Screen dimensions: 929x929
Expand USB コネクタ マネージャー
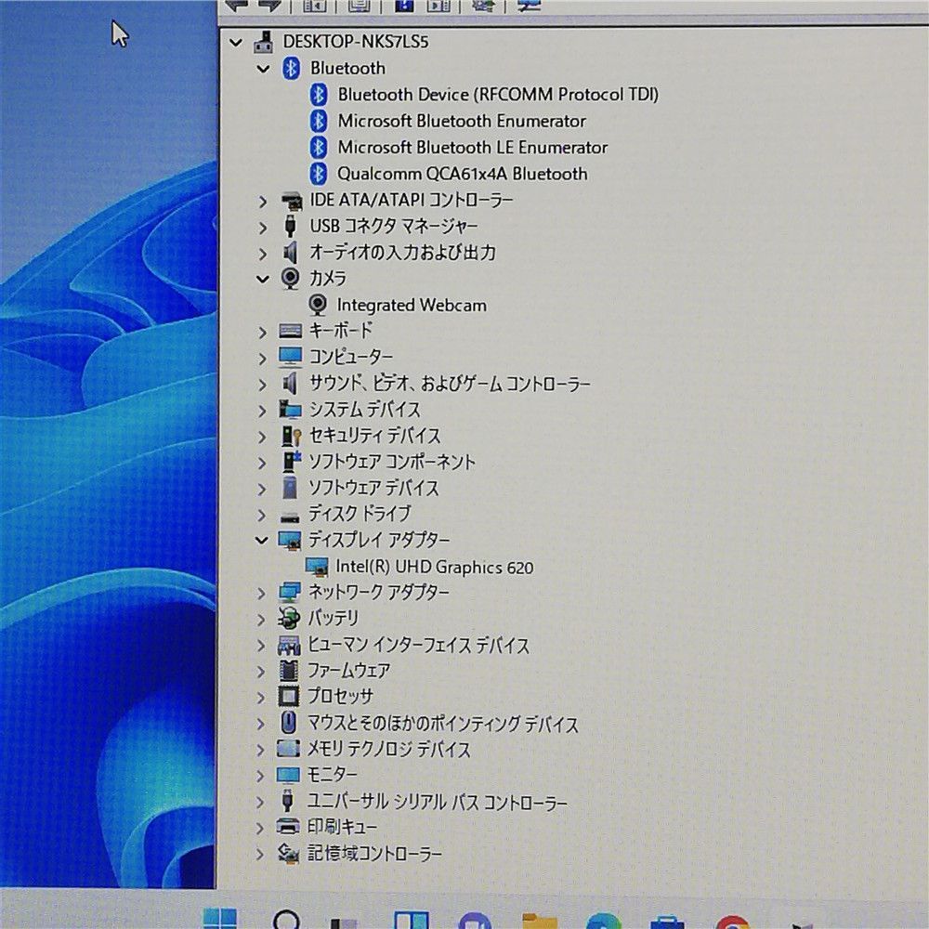(263, 229)
